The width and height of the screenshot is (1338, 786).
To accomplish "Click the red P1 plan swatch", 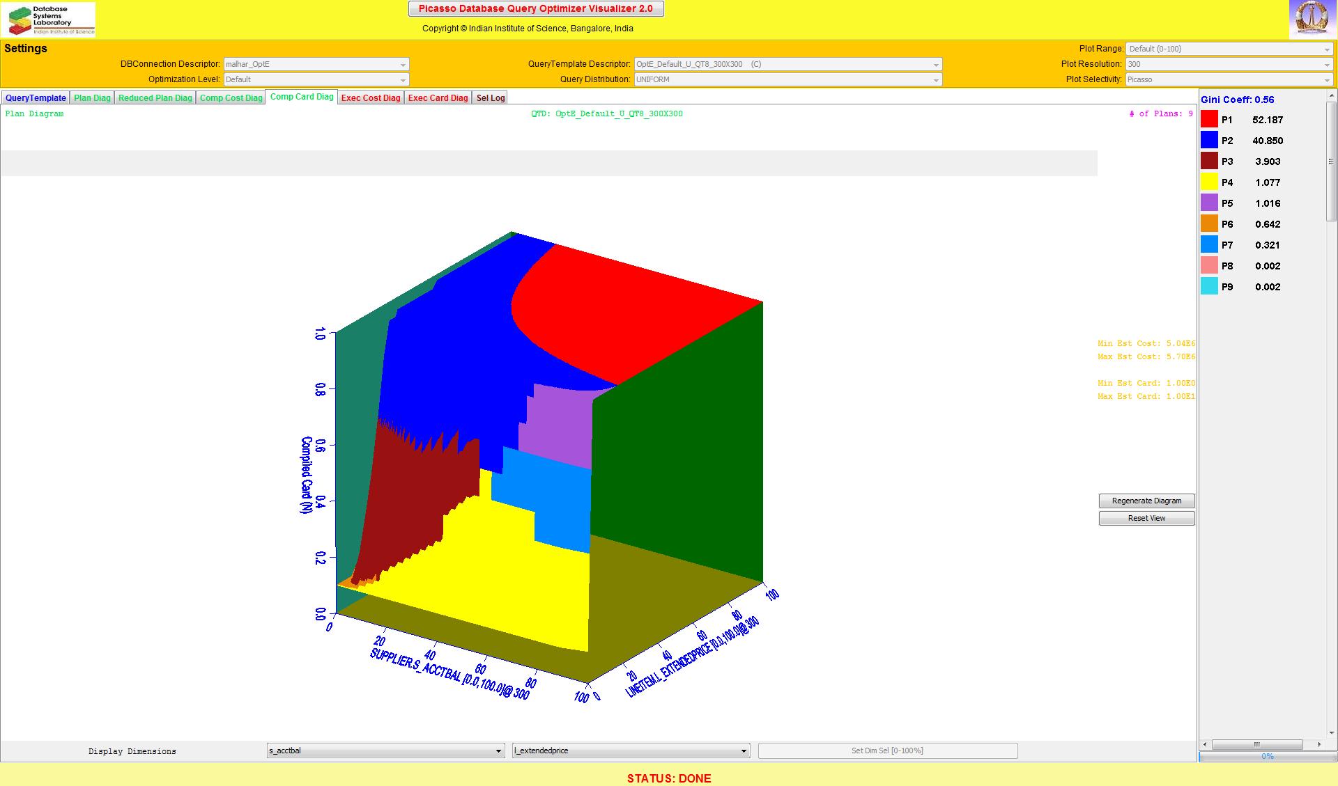I will pos(1209,119).
